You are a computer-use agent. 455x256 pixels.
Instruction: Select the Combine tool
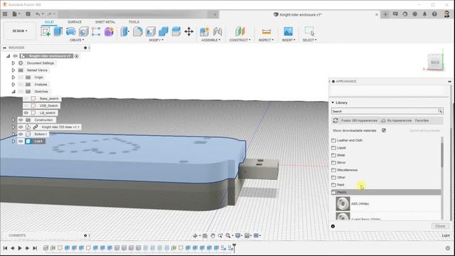(x=164, y=31)
